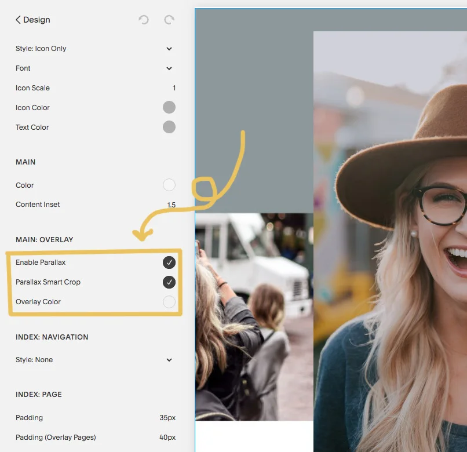This screenshot has height=452, width=467.
Task: Click the redo arrow icon
Action: tap(169, 20)
